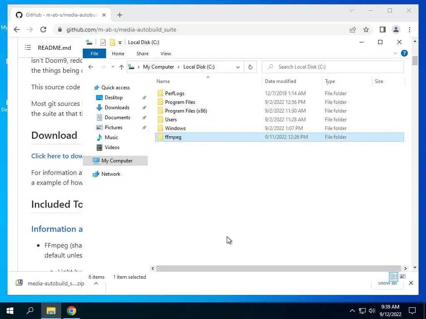Open the File tab in Explorer ribbon
This screenshot has width=426, height=319.
pos(94,54)
